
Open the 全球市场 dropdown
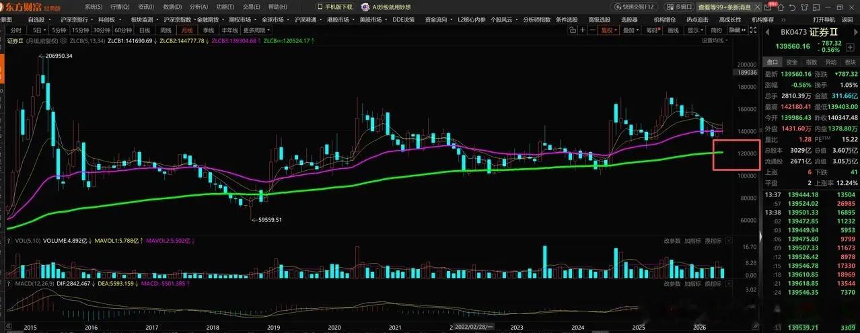tap(275, 20)
